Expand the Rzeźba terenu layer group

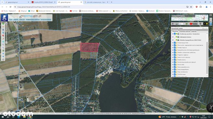coord(173,60)
